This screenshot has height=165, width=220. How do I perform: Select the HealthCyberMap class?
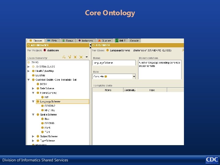(x=43, y=71)
